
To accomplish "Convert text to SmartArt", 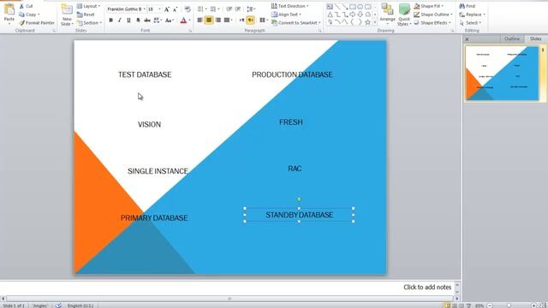I will (x=296, y=23).
